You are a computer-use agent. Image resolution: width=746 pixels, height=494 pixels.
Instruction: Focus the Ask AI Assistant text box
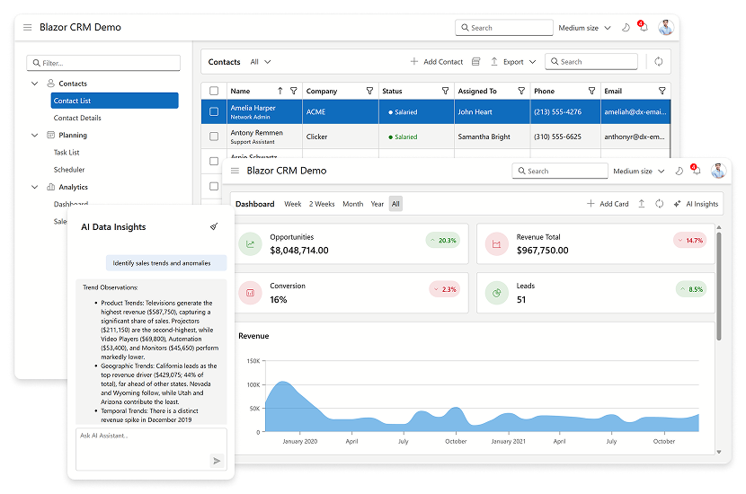click(x=151, y=449)
